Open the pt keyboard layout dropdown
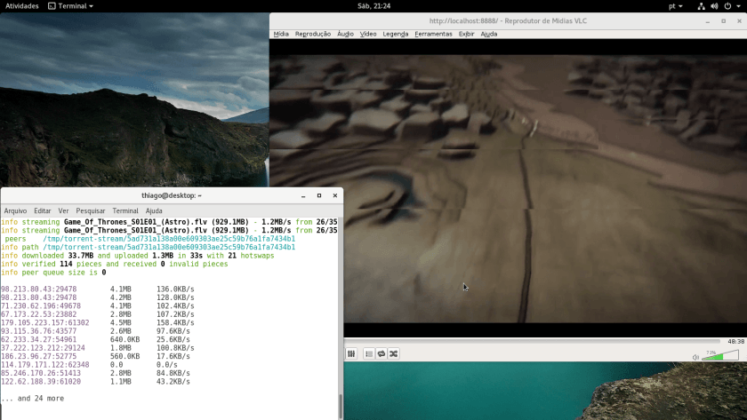This screenshot has width=747, height=420. click(x=676, y=6)
